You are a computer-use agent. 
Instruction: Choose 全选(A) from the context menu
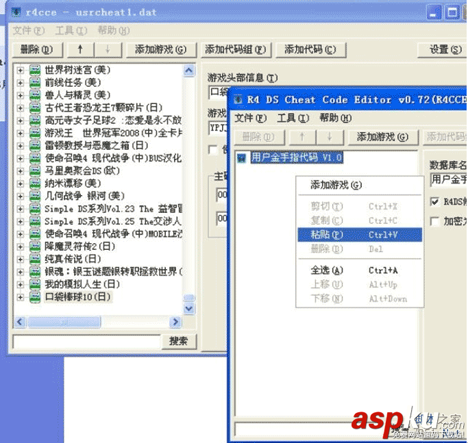pyautogui.click(x=360, y=270)
